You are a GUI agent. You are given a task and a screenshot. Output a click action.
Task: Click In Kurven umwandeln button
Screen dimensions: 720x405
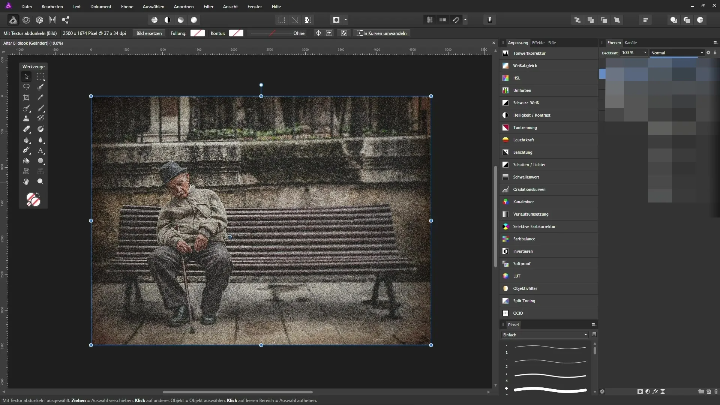(x=382, y=33)
